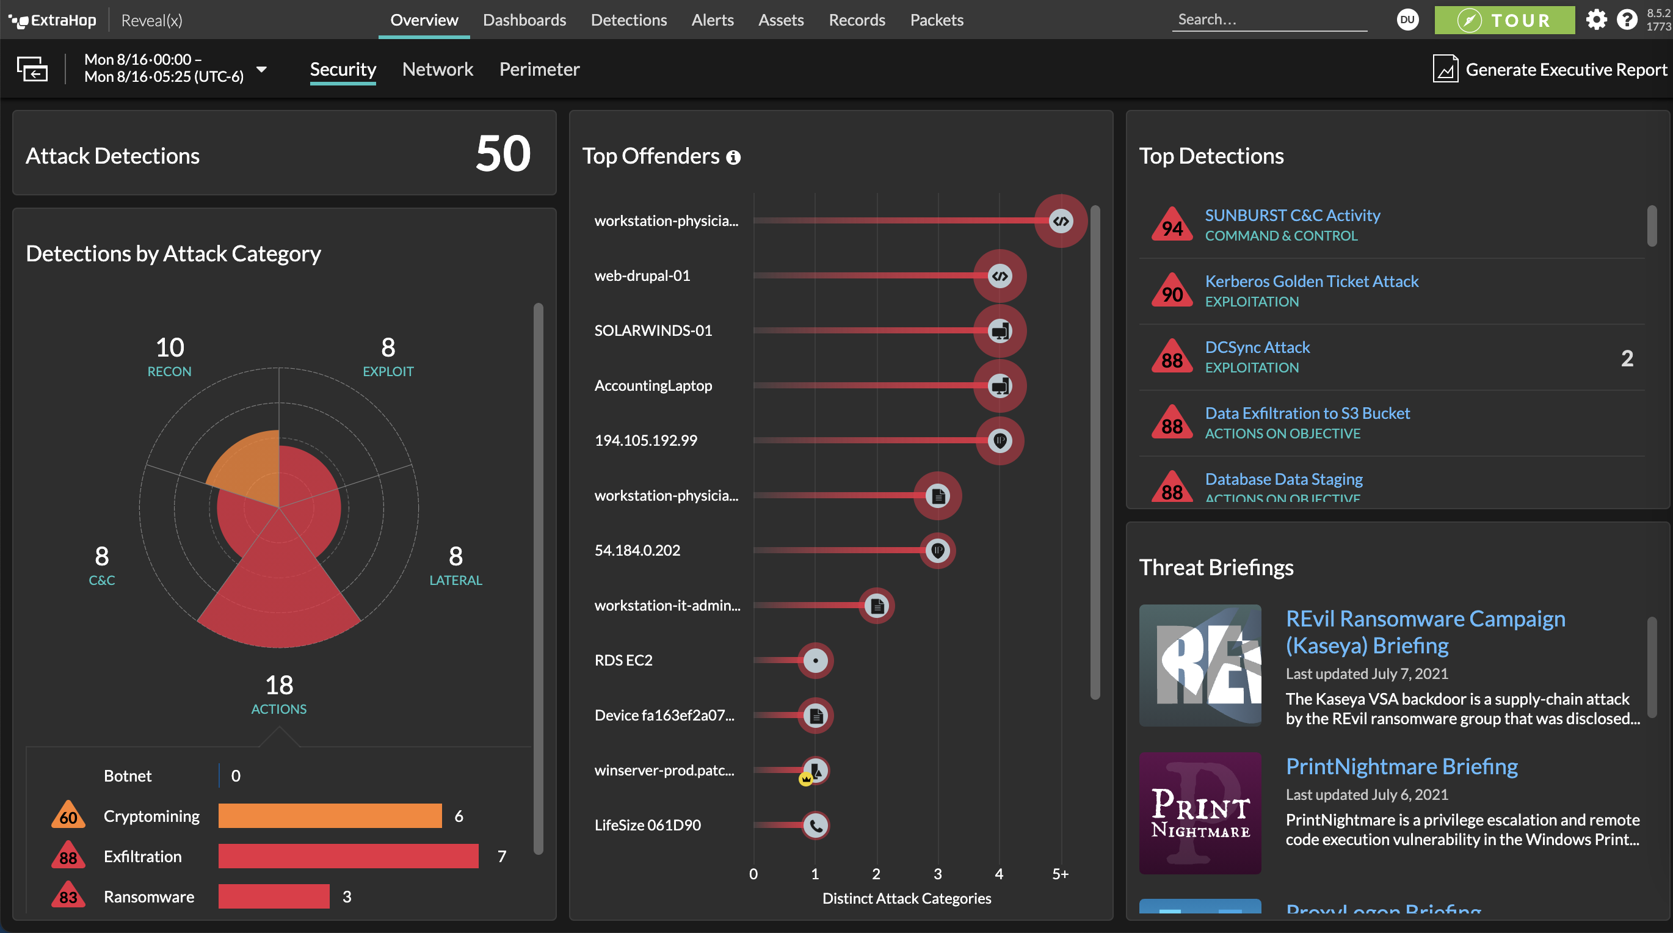Click the Cryptomining 60 risk badge
Viewport: 1673px width, 933px height.
click(68, 816)
